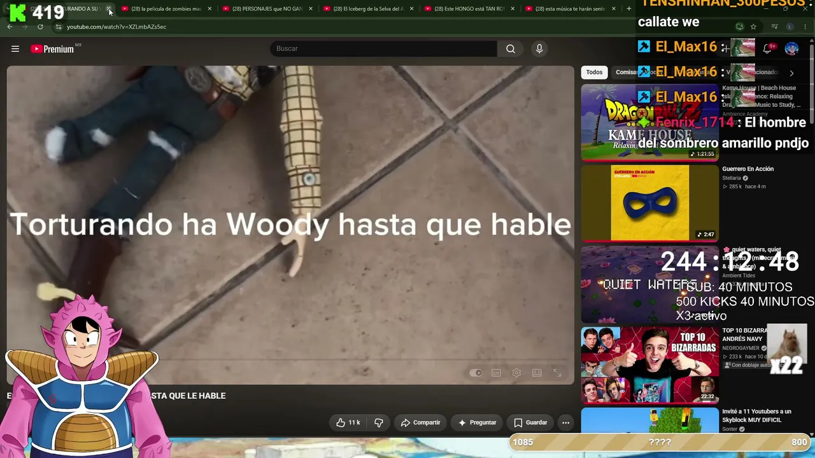Open the YouTube guide hamburger menu
815x458 pixels.
(x=15, y=49)
